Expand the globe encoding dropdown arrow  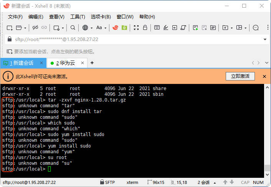click(x=92, y=28)
